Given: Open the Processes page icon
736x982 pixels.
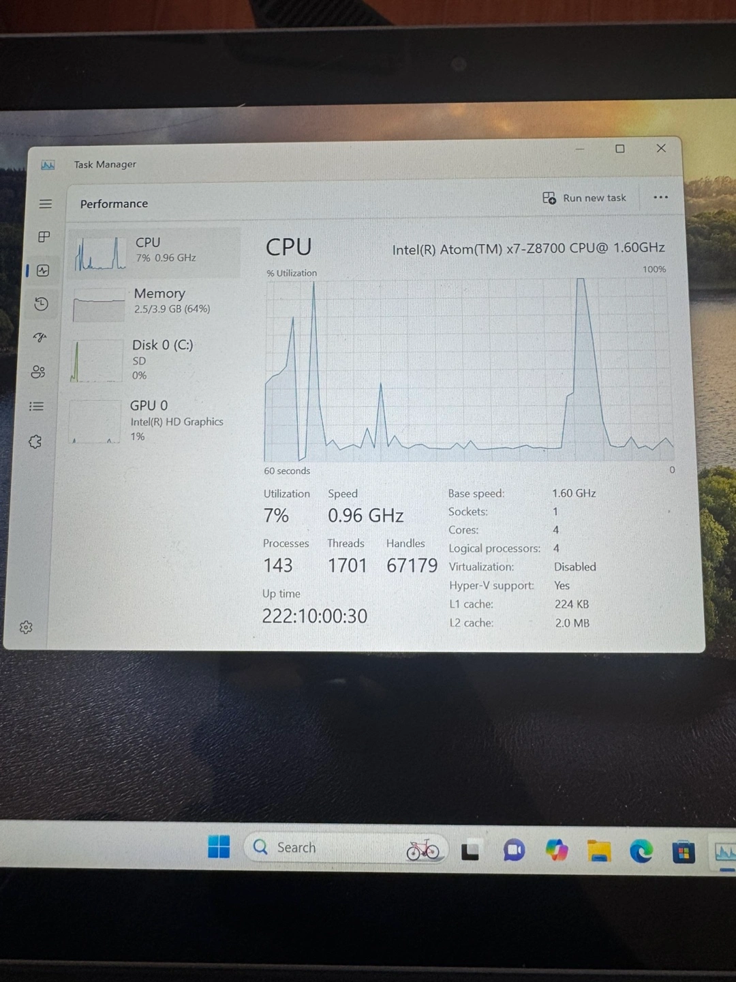Looking at the screenshot, I should click(x=44, y=237).
